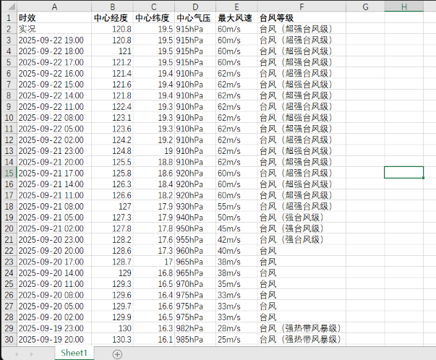
Task: Click pressure cell 982hPa
Action: [x=195, y=328]
